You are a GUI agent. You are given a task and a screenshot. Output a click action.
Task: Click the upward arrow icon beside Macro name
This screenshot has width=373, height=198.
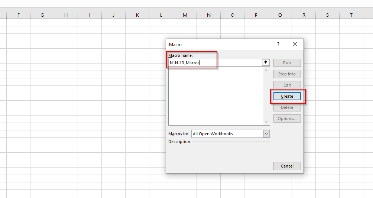point(266,63)
